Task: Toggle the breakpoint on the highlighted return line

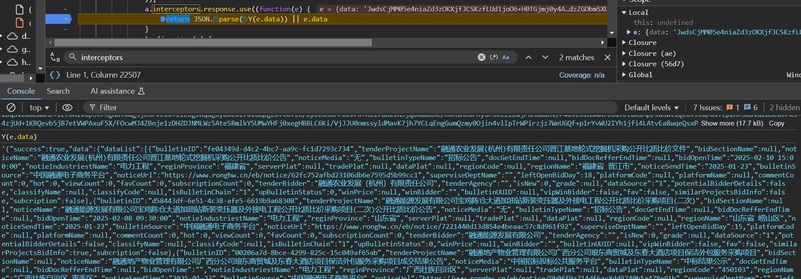Action: 58,19
